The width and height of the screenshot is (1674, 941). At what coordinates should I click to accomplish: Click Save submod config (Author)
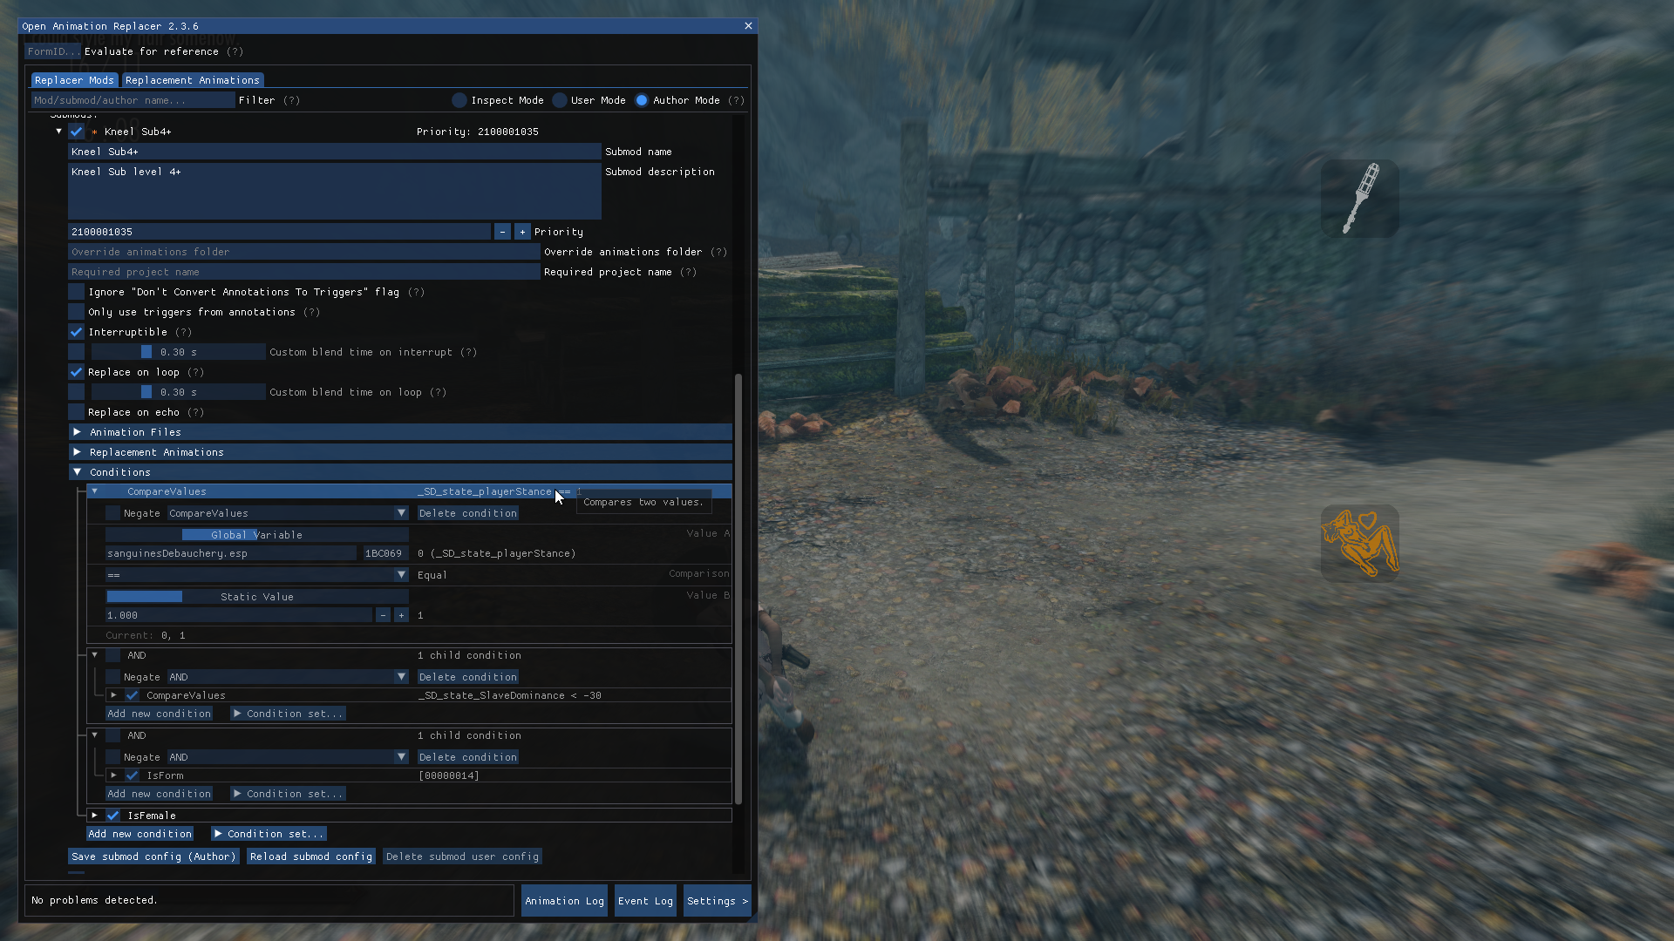coord(153,856)
